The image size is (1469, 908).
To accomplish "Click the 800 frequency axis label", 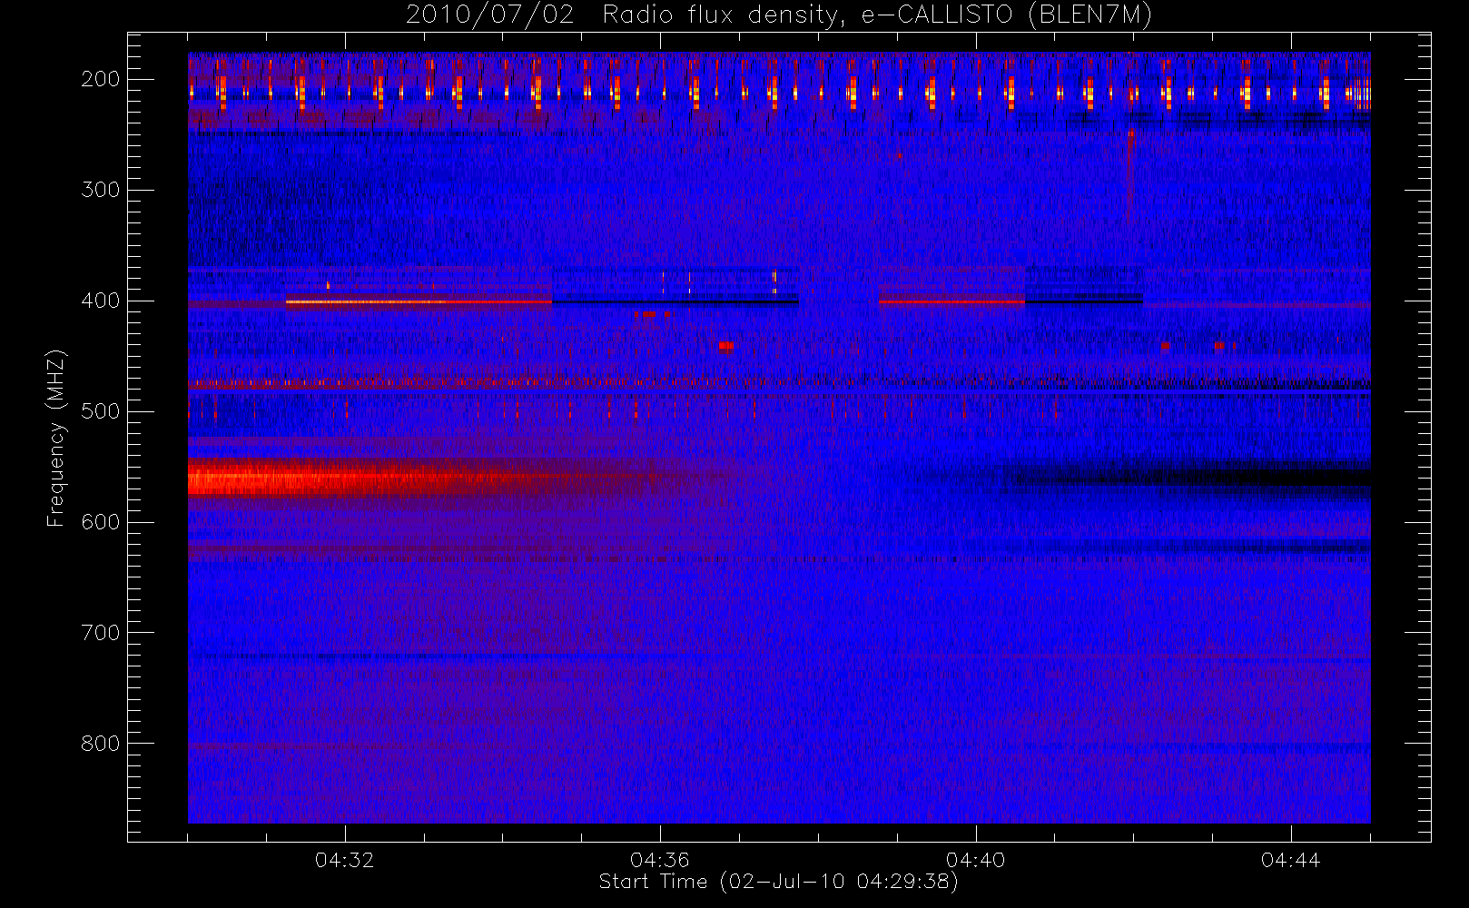I will point(101,744).
